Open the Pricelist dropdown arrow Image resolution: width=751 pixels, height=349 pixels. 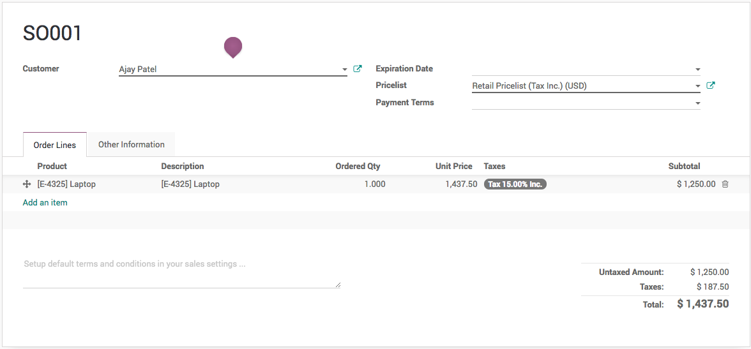(x=697, y=86)
